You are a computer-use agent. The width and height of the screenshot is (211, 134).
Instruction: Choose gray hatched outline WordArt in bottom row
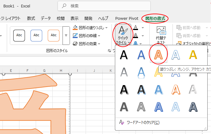[x=141, y=107]
